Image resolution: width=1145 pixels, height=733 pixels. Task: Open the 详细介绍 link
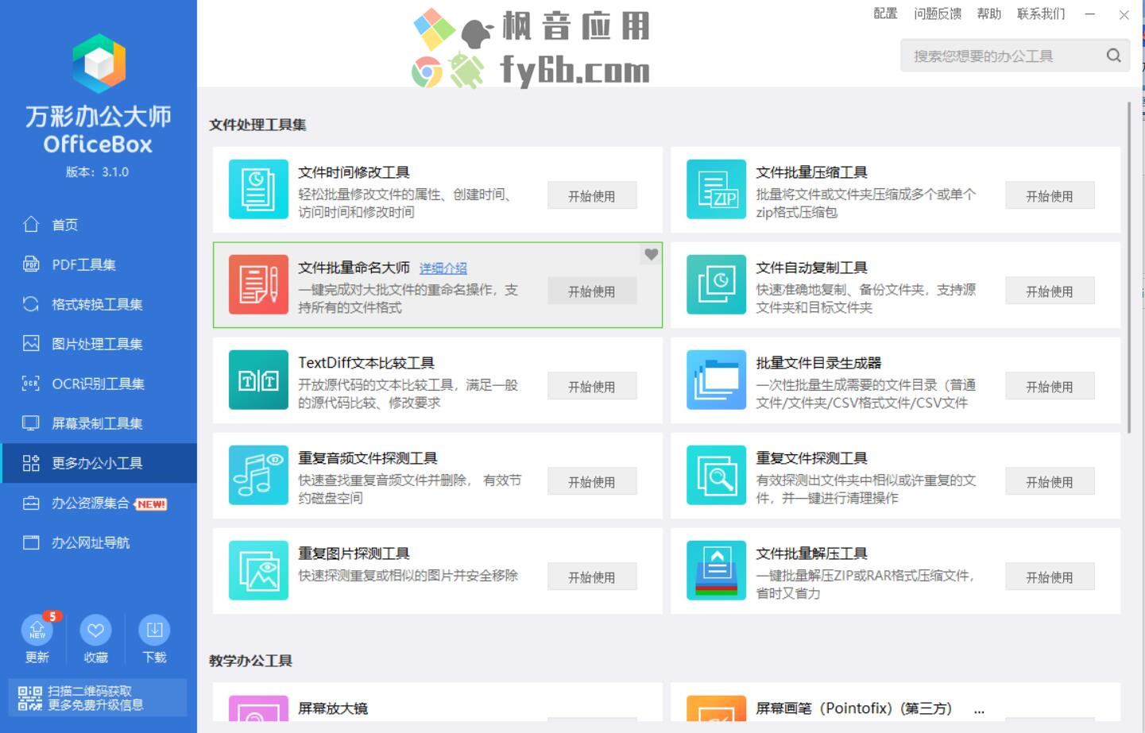pos(443,268)
